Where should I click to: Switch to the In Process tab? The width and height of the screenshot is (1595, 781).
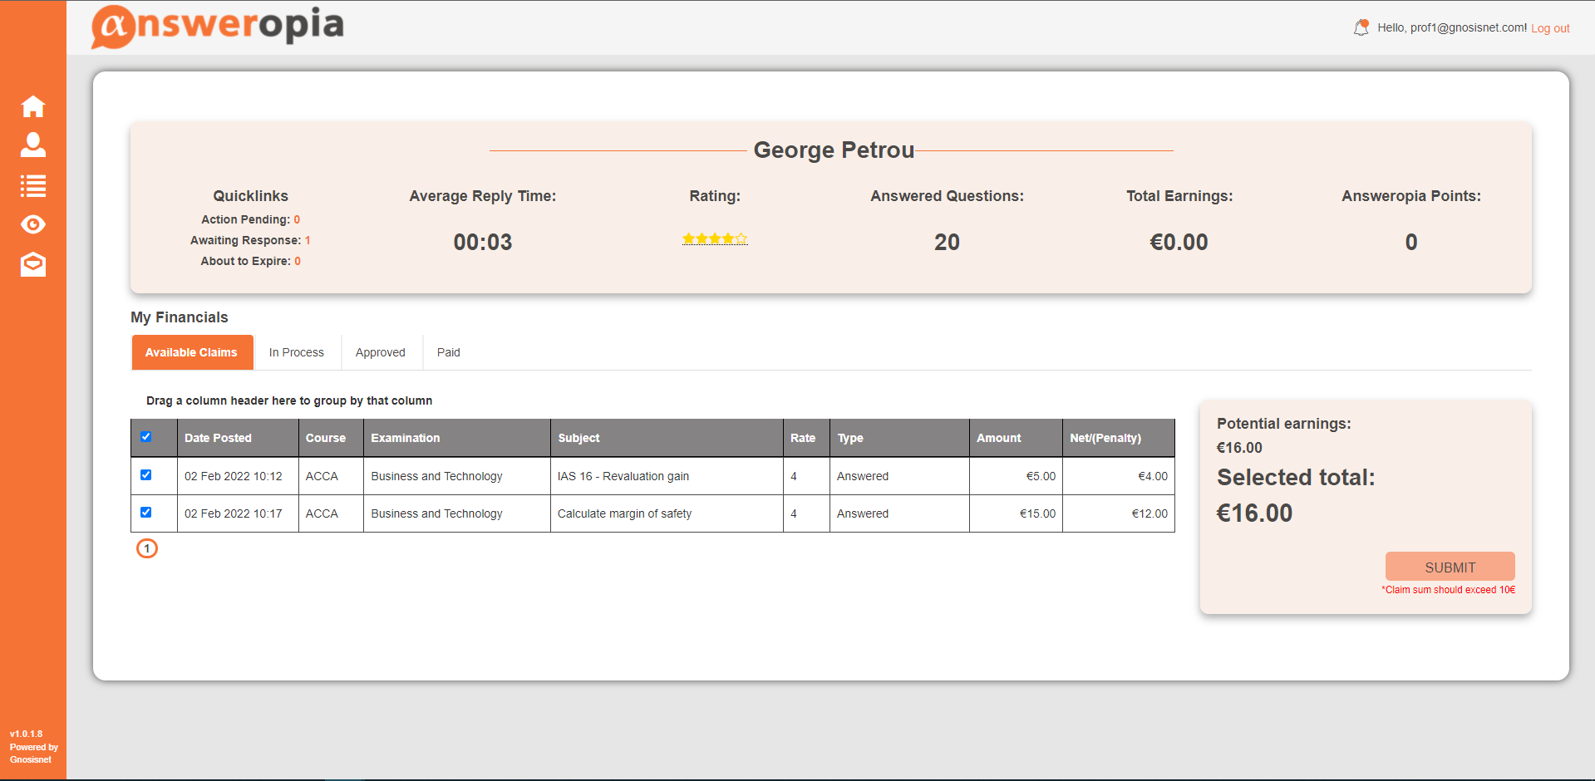[x=297, y=352]
